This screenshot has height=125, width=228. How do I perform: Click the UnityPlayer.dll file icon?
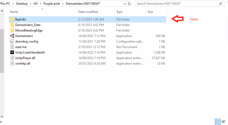point(12,58)
